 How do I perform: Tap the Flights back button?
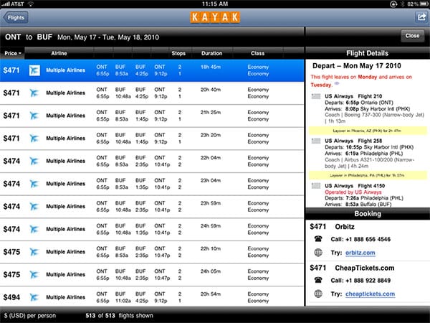click(15, 17)
